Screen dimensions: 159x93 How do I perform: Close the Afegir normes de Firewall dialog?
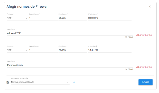[x=150, y=6]
